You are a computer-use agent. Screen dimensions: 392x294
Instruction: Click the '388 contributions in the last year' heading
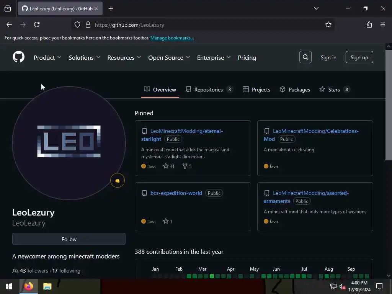click(x=179, y=252)
